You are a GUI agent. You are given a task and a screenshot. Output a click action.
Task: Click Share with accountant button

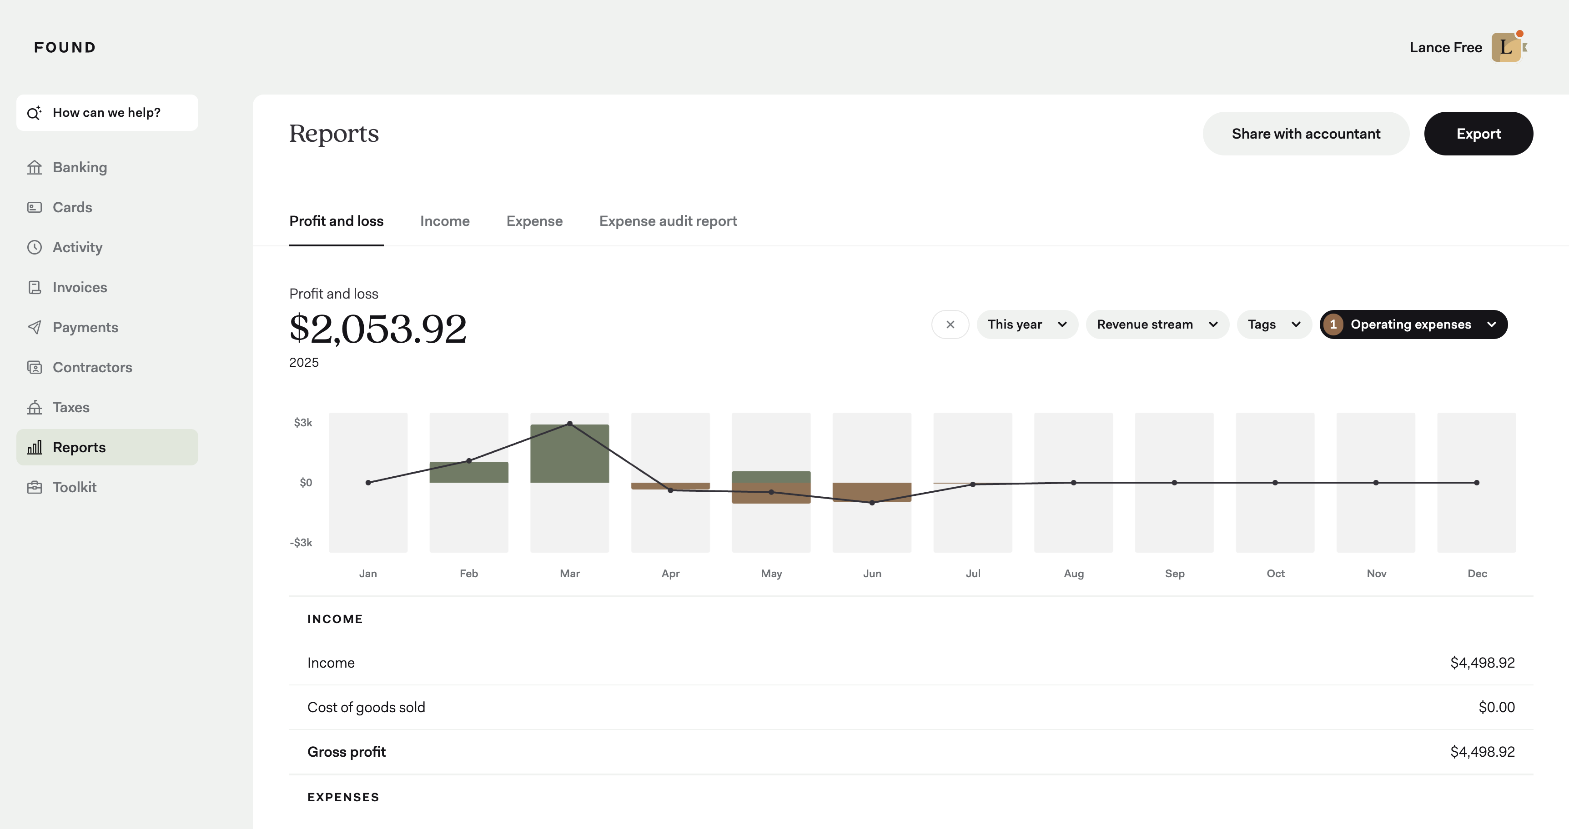pos(1306,133)
